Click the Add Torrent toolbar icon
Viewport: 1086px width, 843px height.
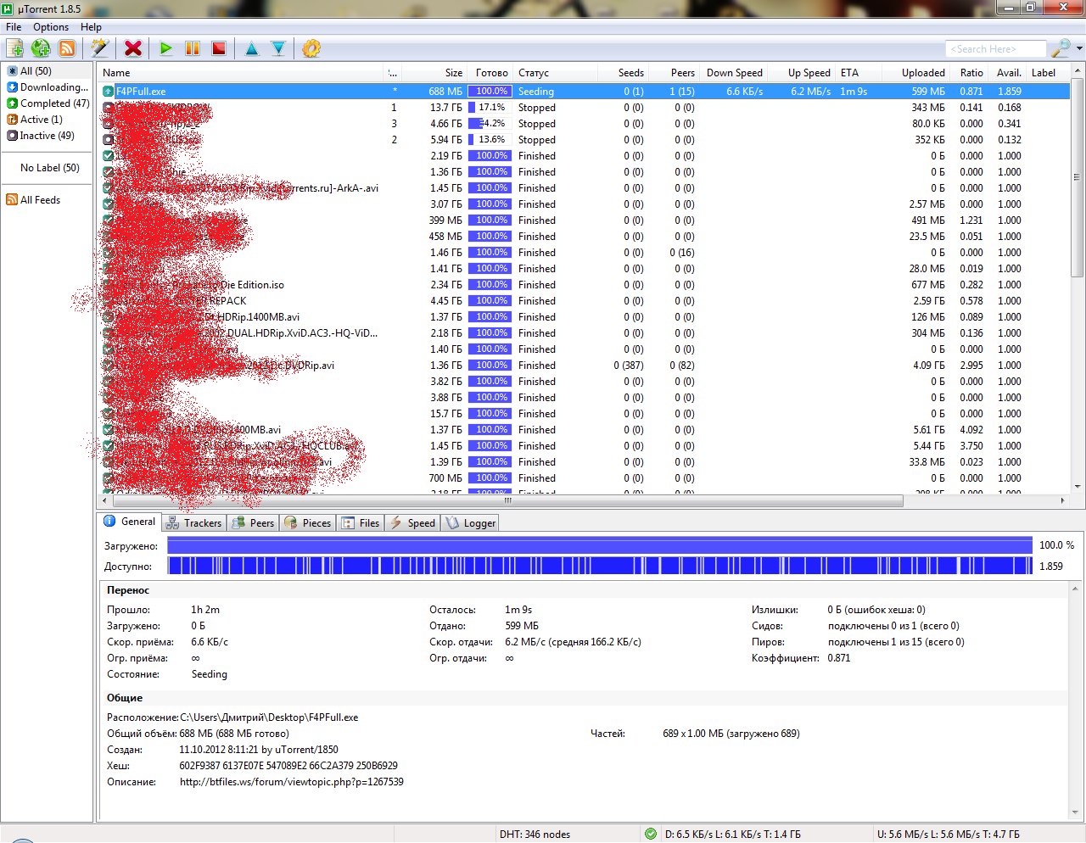pyautogui.click(x=14, y=48)
